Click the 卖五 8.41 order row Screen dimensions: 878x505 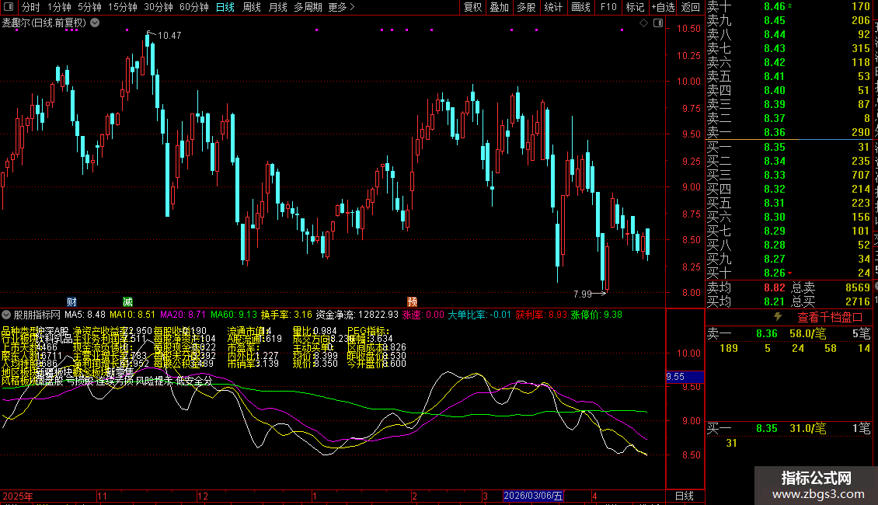(x=789, y=76)
